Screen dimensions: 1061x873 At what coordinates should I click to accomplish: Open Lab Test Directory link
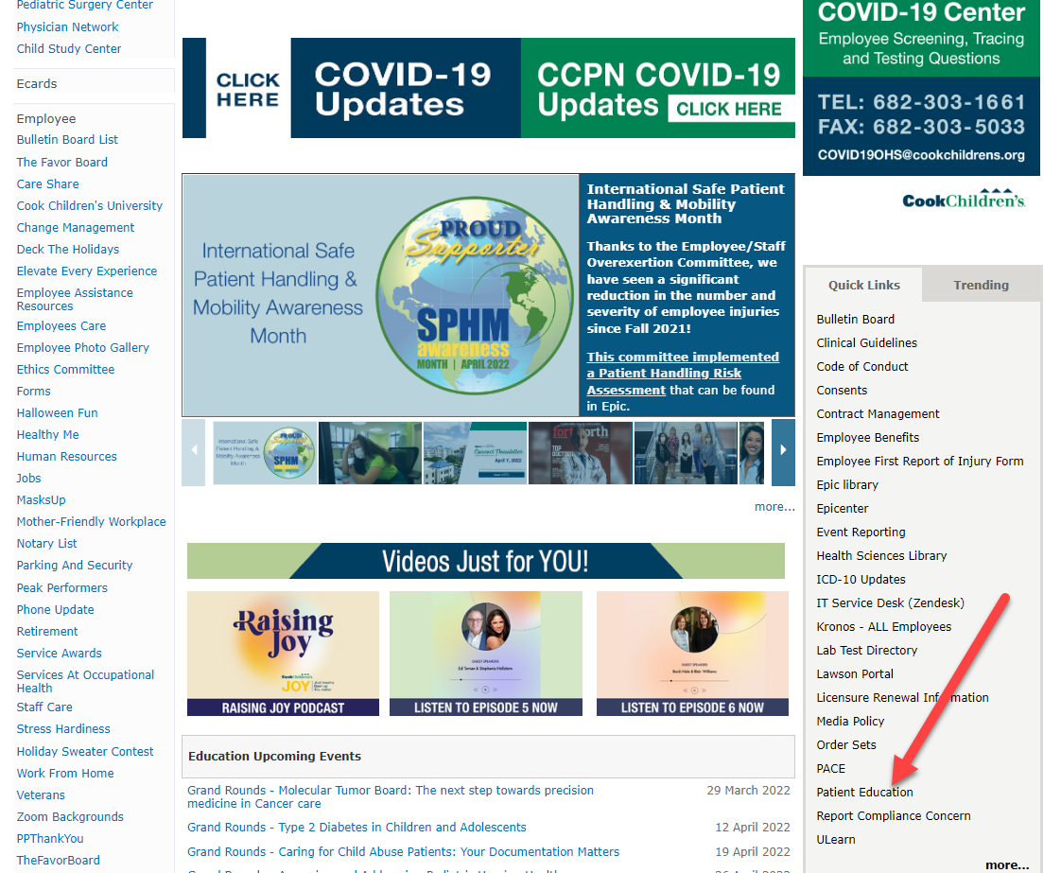867,650
